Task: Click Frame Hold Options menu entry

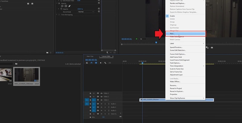Action: click(x=185, y=54)
